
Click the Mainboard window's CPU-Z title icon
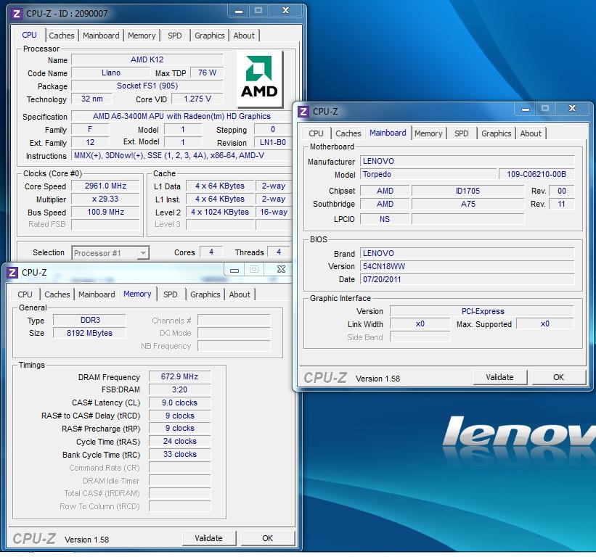(303, 112)
